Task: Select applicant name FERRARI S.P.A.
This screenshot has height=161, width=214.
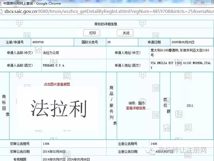Action: 54,65
